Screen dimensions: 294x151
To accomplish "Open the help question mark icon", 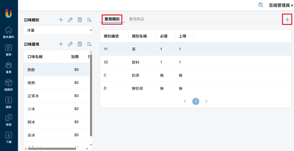I will [x=261, y=5].
